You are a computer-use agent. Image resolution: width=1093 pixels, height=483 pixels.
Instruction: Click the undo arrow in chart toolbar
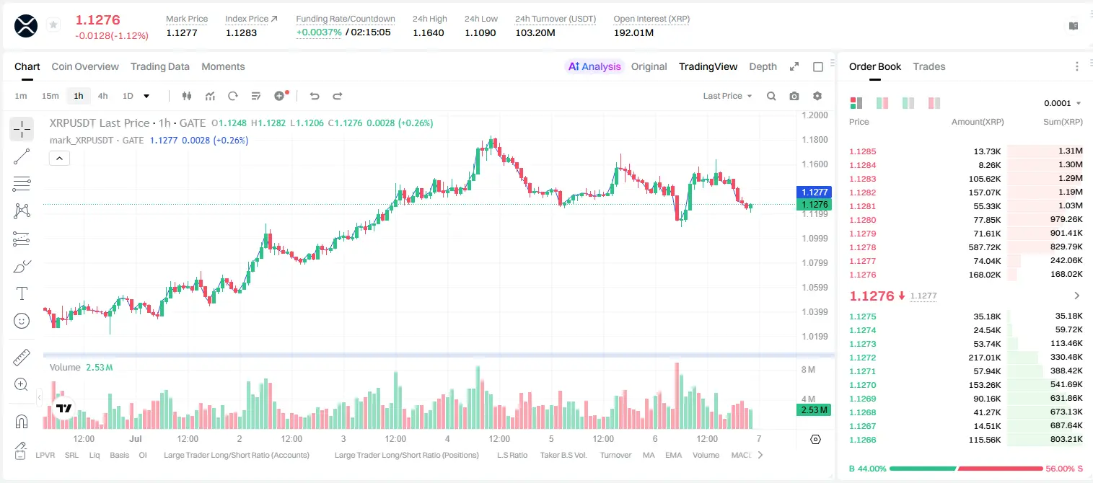pyautogui.click(x=315, y=96)
